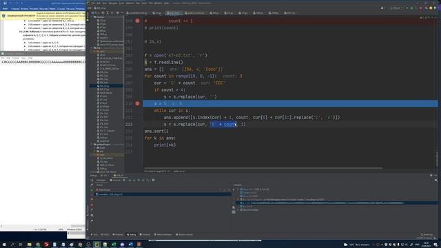
Task: Switch to the Debugger tab
Action: [x=101, y=180]
